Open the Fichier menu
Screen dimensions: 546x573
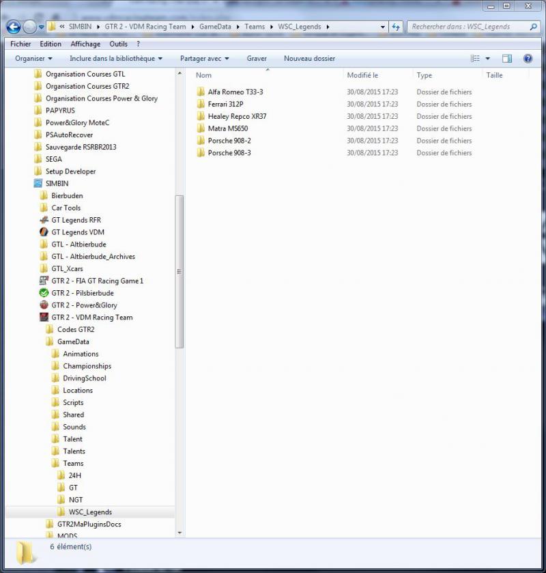click(x=20, y=44)
